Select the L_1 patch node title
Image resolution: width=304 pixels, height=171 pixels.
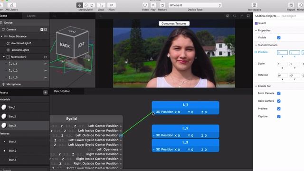tap(185, 104)
